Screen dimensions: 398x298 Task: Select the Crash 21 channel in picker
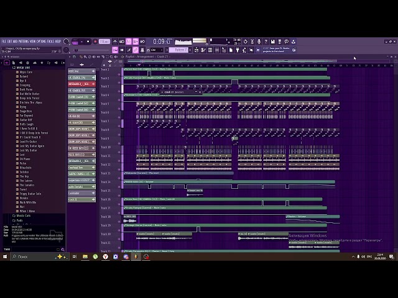(81, 199)
